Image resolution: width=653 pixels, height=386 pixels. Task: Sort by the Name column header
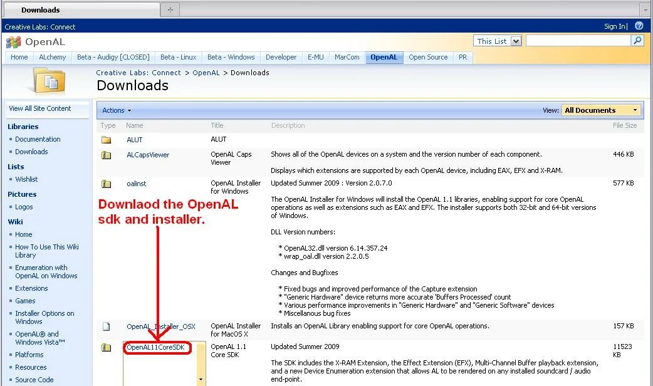tap(135, 125)
